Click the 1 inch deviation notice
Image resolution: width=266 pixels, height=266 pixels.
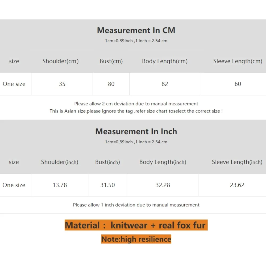point(136,205)
